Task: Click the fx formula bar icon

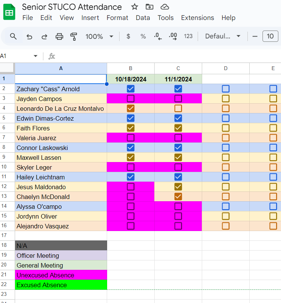Action: (52, 56)
